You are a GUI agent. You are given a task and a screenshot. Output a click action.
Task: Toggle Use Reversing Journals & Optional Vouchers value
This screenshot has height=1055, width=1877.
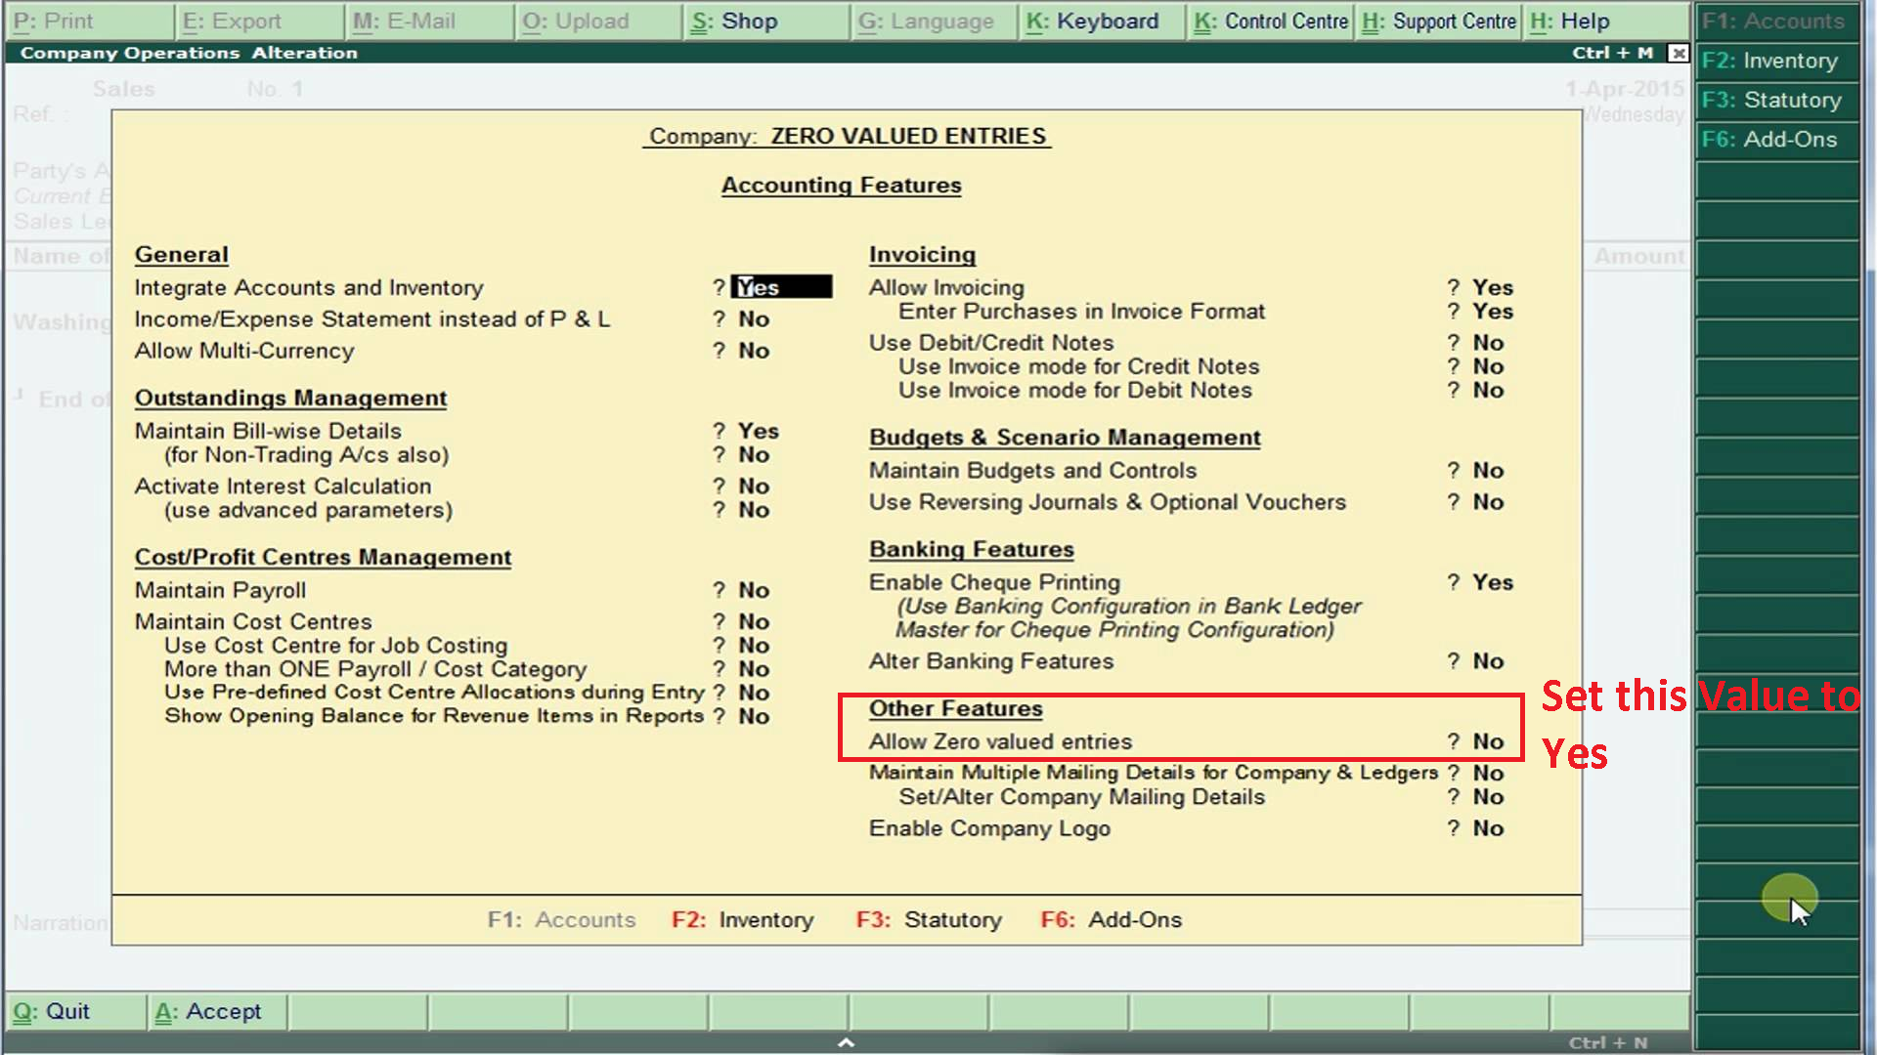point(1488,502)
